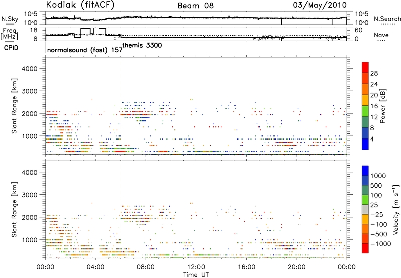This screenshot has height=278, width=401.
Task: Click the '-25' value on the velocity colorbar
Action: tap(377, 214)
